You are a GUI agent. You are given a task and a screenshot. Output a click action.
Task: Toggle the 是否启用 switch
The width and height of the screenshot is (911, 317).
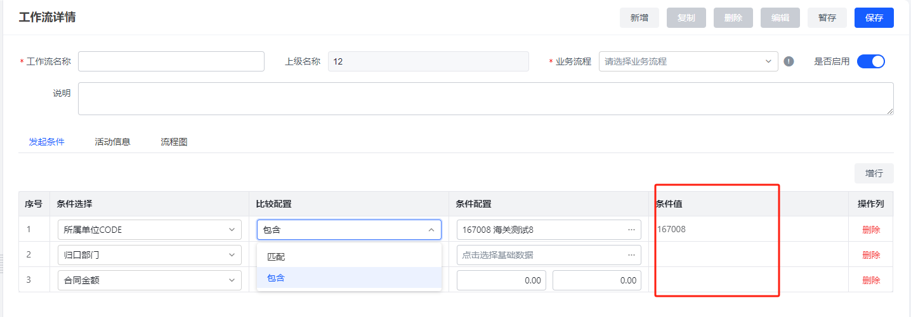click(x=870, y=61)
